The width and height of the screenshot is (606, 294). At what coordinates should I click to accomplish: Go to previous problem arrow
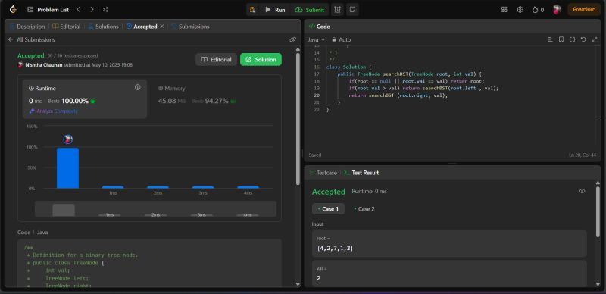click(79, 9)
